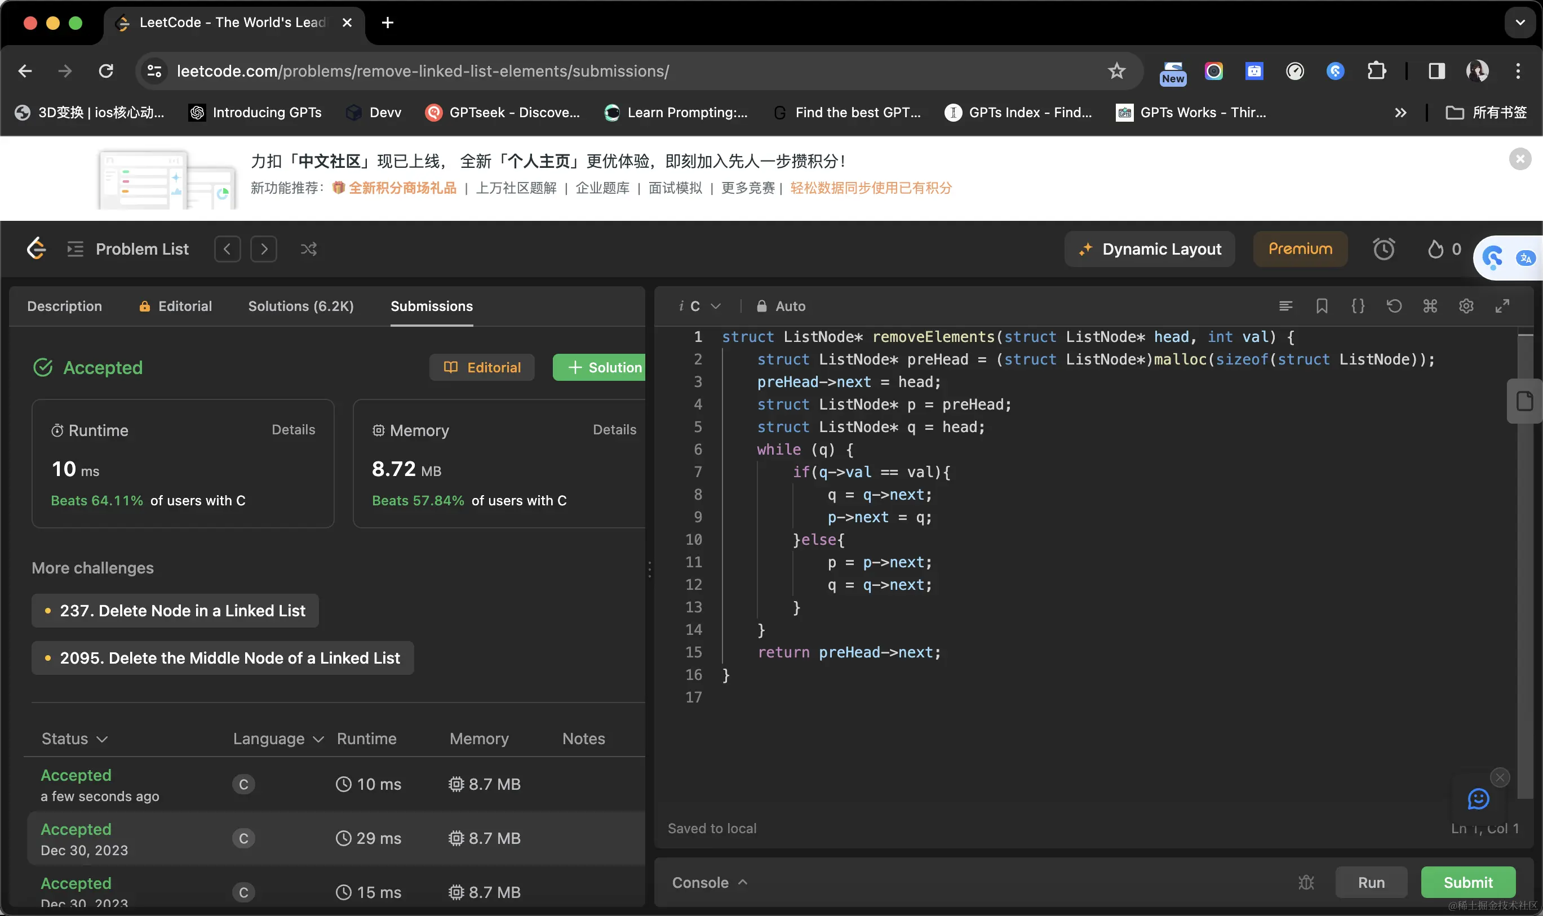Toggle the browser side panel icon
The image size is (1543, 916).
(1436, 71)
